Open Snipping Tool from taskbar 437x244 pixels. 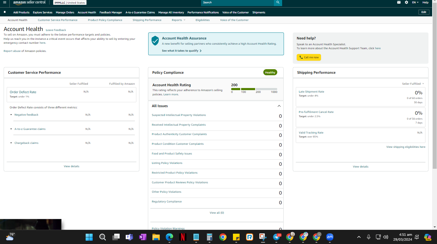tap(263, 237)
